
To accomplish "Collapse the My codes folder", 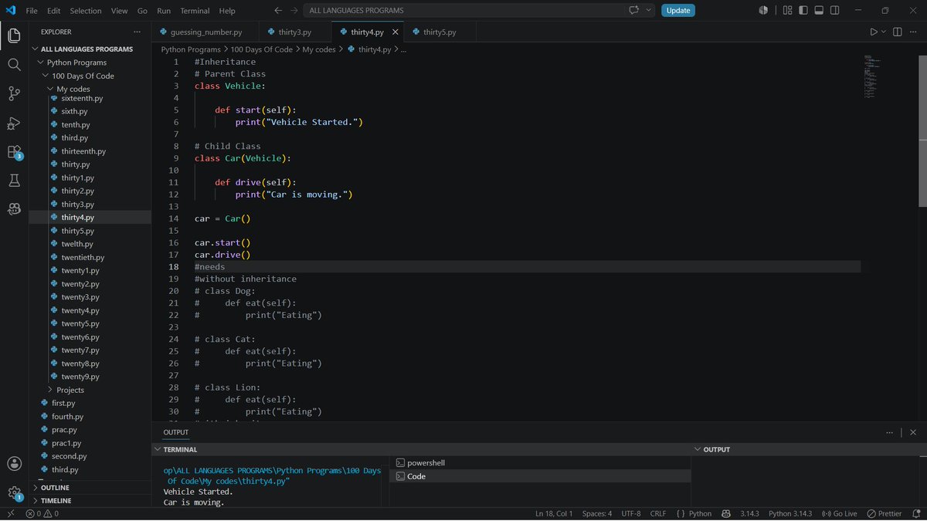I will click(x=51, y=89).
